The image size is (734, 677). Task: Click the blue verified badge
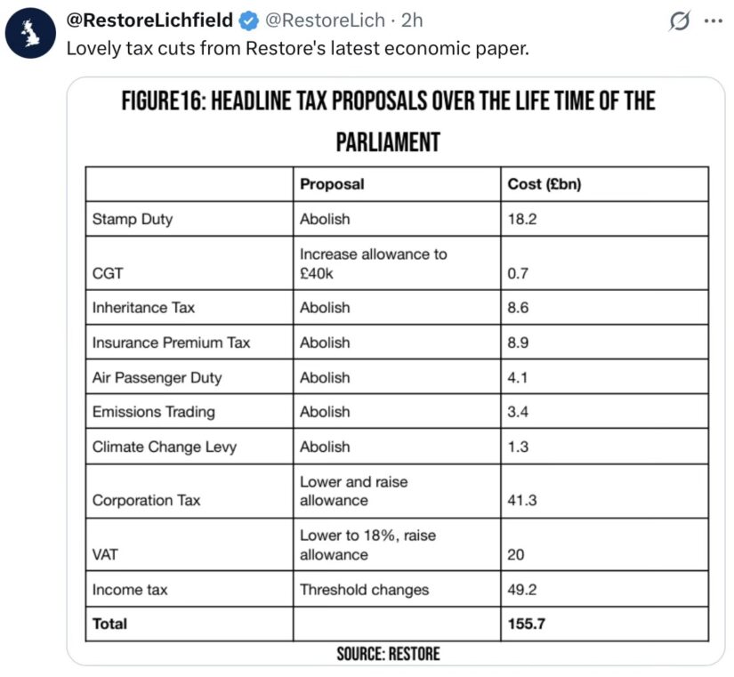click(248, 20)
